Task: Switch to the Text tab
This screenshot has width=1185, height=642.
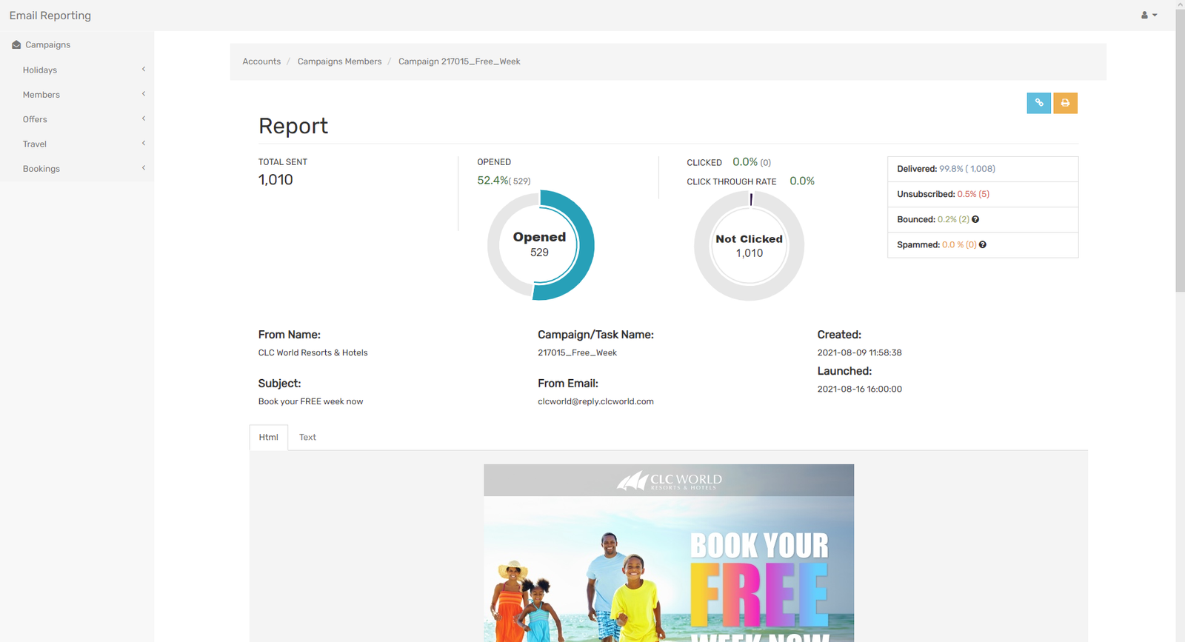Action: (307, 438)
